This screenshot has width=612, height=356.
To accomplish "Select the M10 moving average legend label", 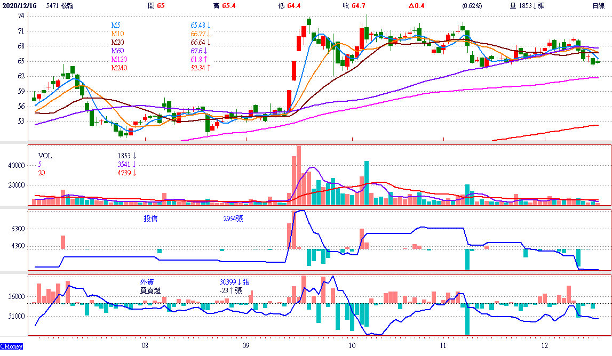I will (117, 34).
